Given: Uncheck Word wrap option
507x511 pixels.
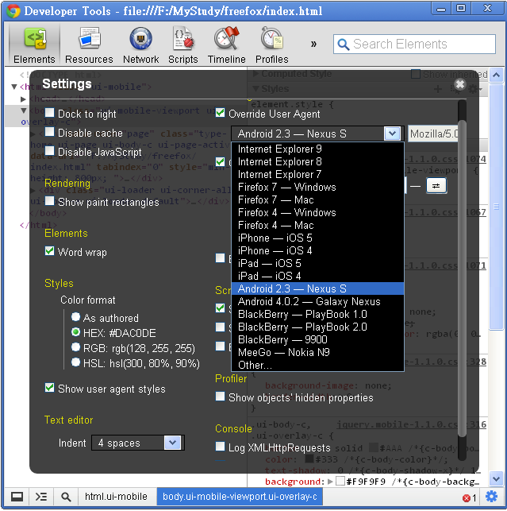Looking at the screenshot, I should click(49, 251).
